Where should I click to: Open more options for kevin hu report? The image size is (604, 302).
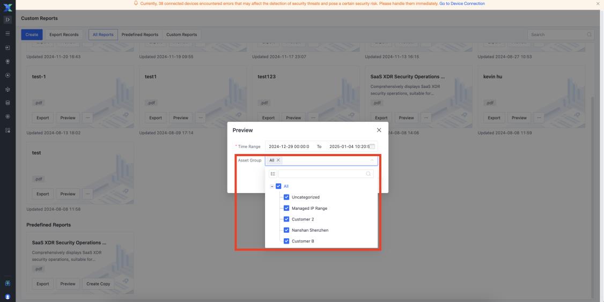(x=539, y=118)
